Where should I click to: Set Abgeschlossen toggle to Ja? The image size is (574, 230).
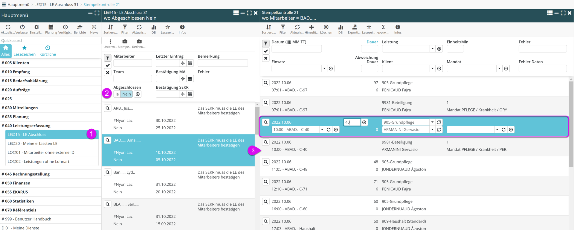point(117,94)
